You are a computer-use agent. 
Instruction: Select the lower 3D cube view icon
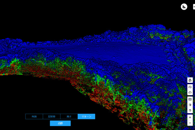click(x=190, y=110)
